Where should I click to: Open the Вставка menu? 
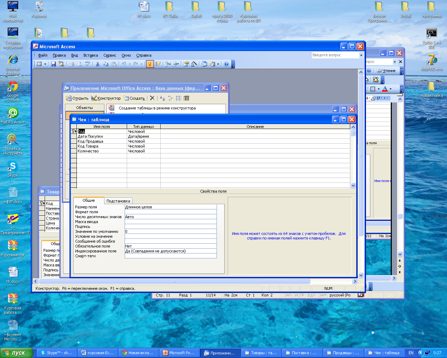pyautogui.click(x=91, y=55)
